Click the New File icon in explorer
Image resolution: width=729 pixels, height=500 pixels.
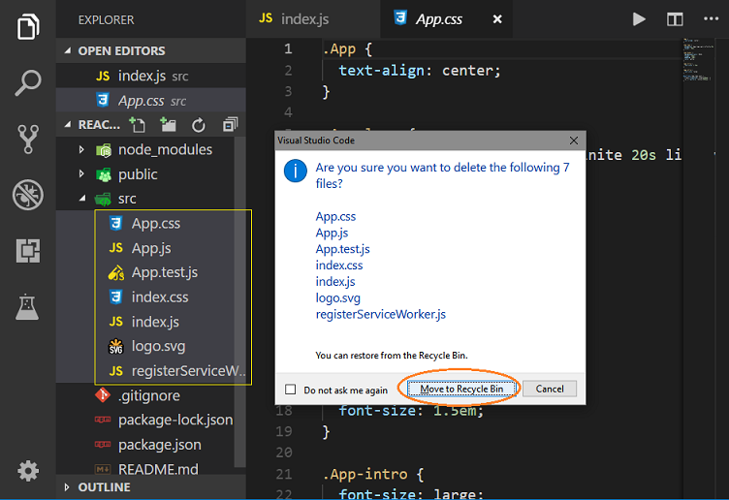(x=137, y=125)
